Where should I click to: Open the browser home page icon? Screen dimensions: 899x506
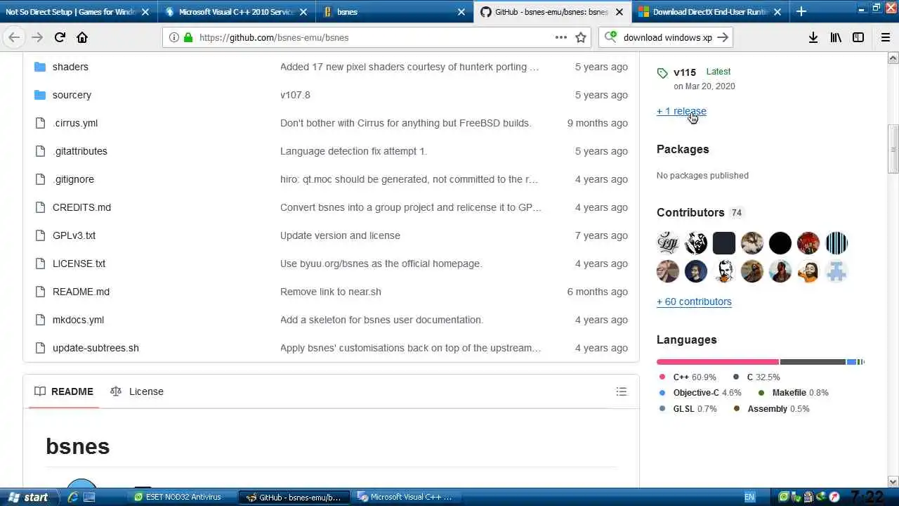tap(82, 37)
